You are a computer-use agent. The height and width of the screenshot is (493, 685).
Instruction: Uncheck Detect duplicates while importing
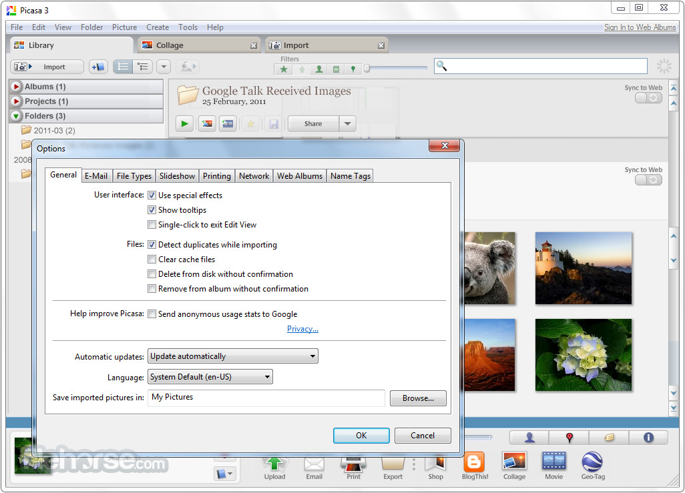[152, 245]
